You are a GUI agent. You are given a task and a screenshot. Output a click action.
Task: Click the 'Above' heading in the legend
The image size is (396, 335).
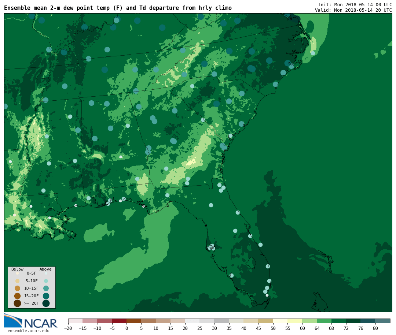(45, 269)
